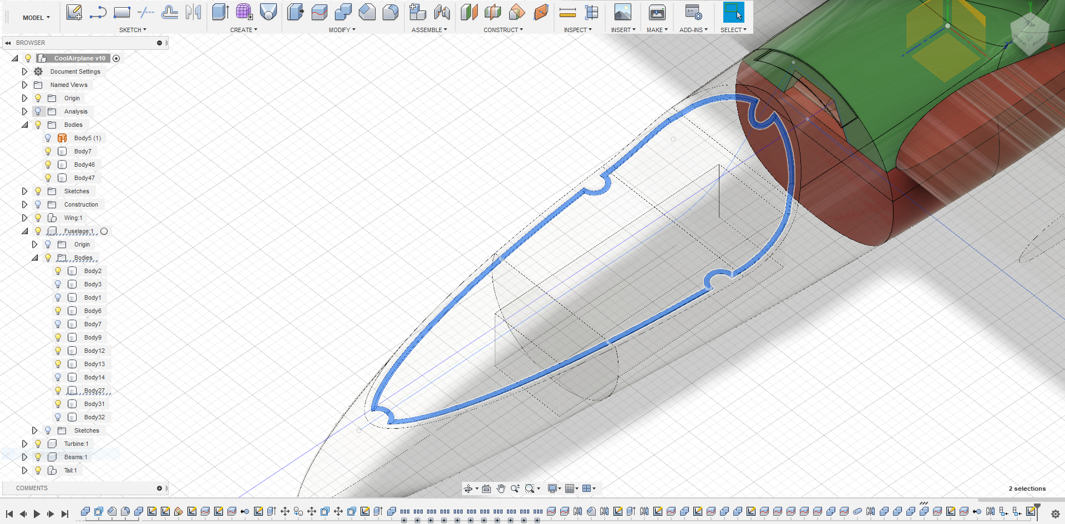Select the Midplane construct tool
The image size is (1065, 524).
[x=493, y=12]
